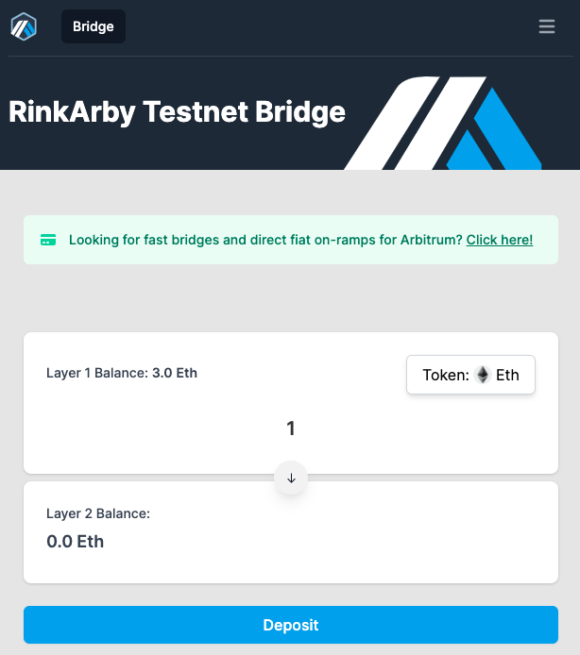Screen dimensions: 580x655
Task: Click the "Eth" name in token selector
Action: (x=507, y=375)
